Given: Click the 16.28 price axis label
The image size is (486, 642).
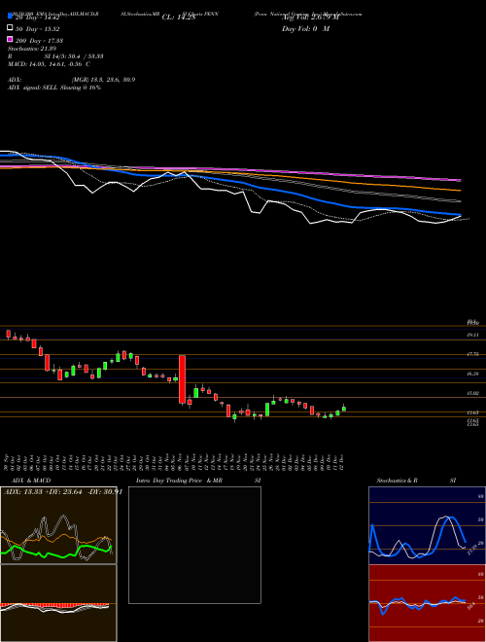Looking at the screenshot, I should [473, 374].
